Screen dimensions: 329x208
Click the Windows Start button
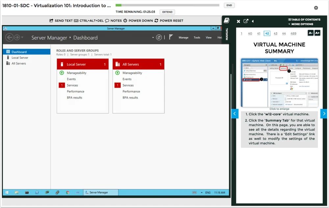pyautogui.click(x=7, y=192)
